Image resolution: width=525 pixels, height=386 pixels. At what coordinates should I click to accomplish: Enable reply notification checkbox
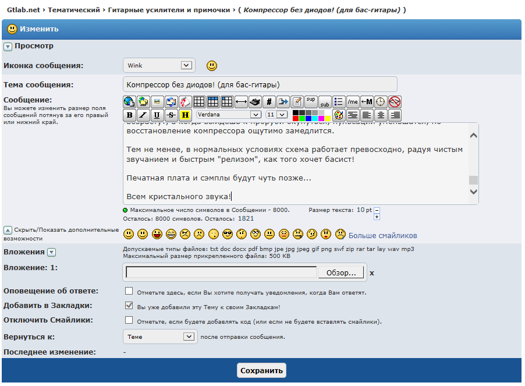(129, 291)
